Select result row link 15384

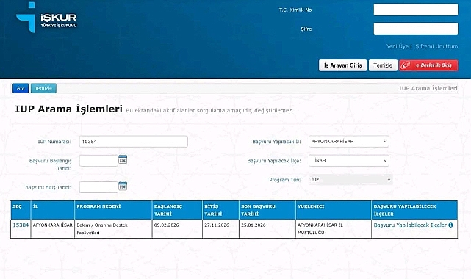(x=21, y=225)
